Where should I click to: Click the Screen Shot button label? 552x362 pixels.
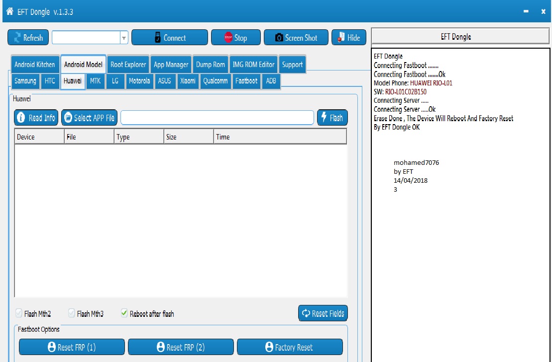click(x=301, y=38)
